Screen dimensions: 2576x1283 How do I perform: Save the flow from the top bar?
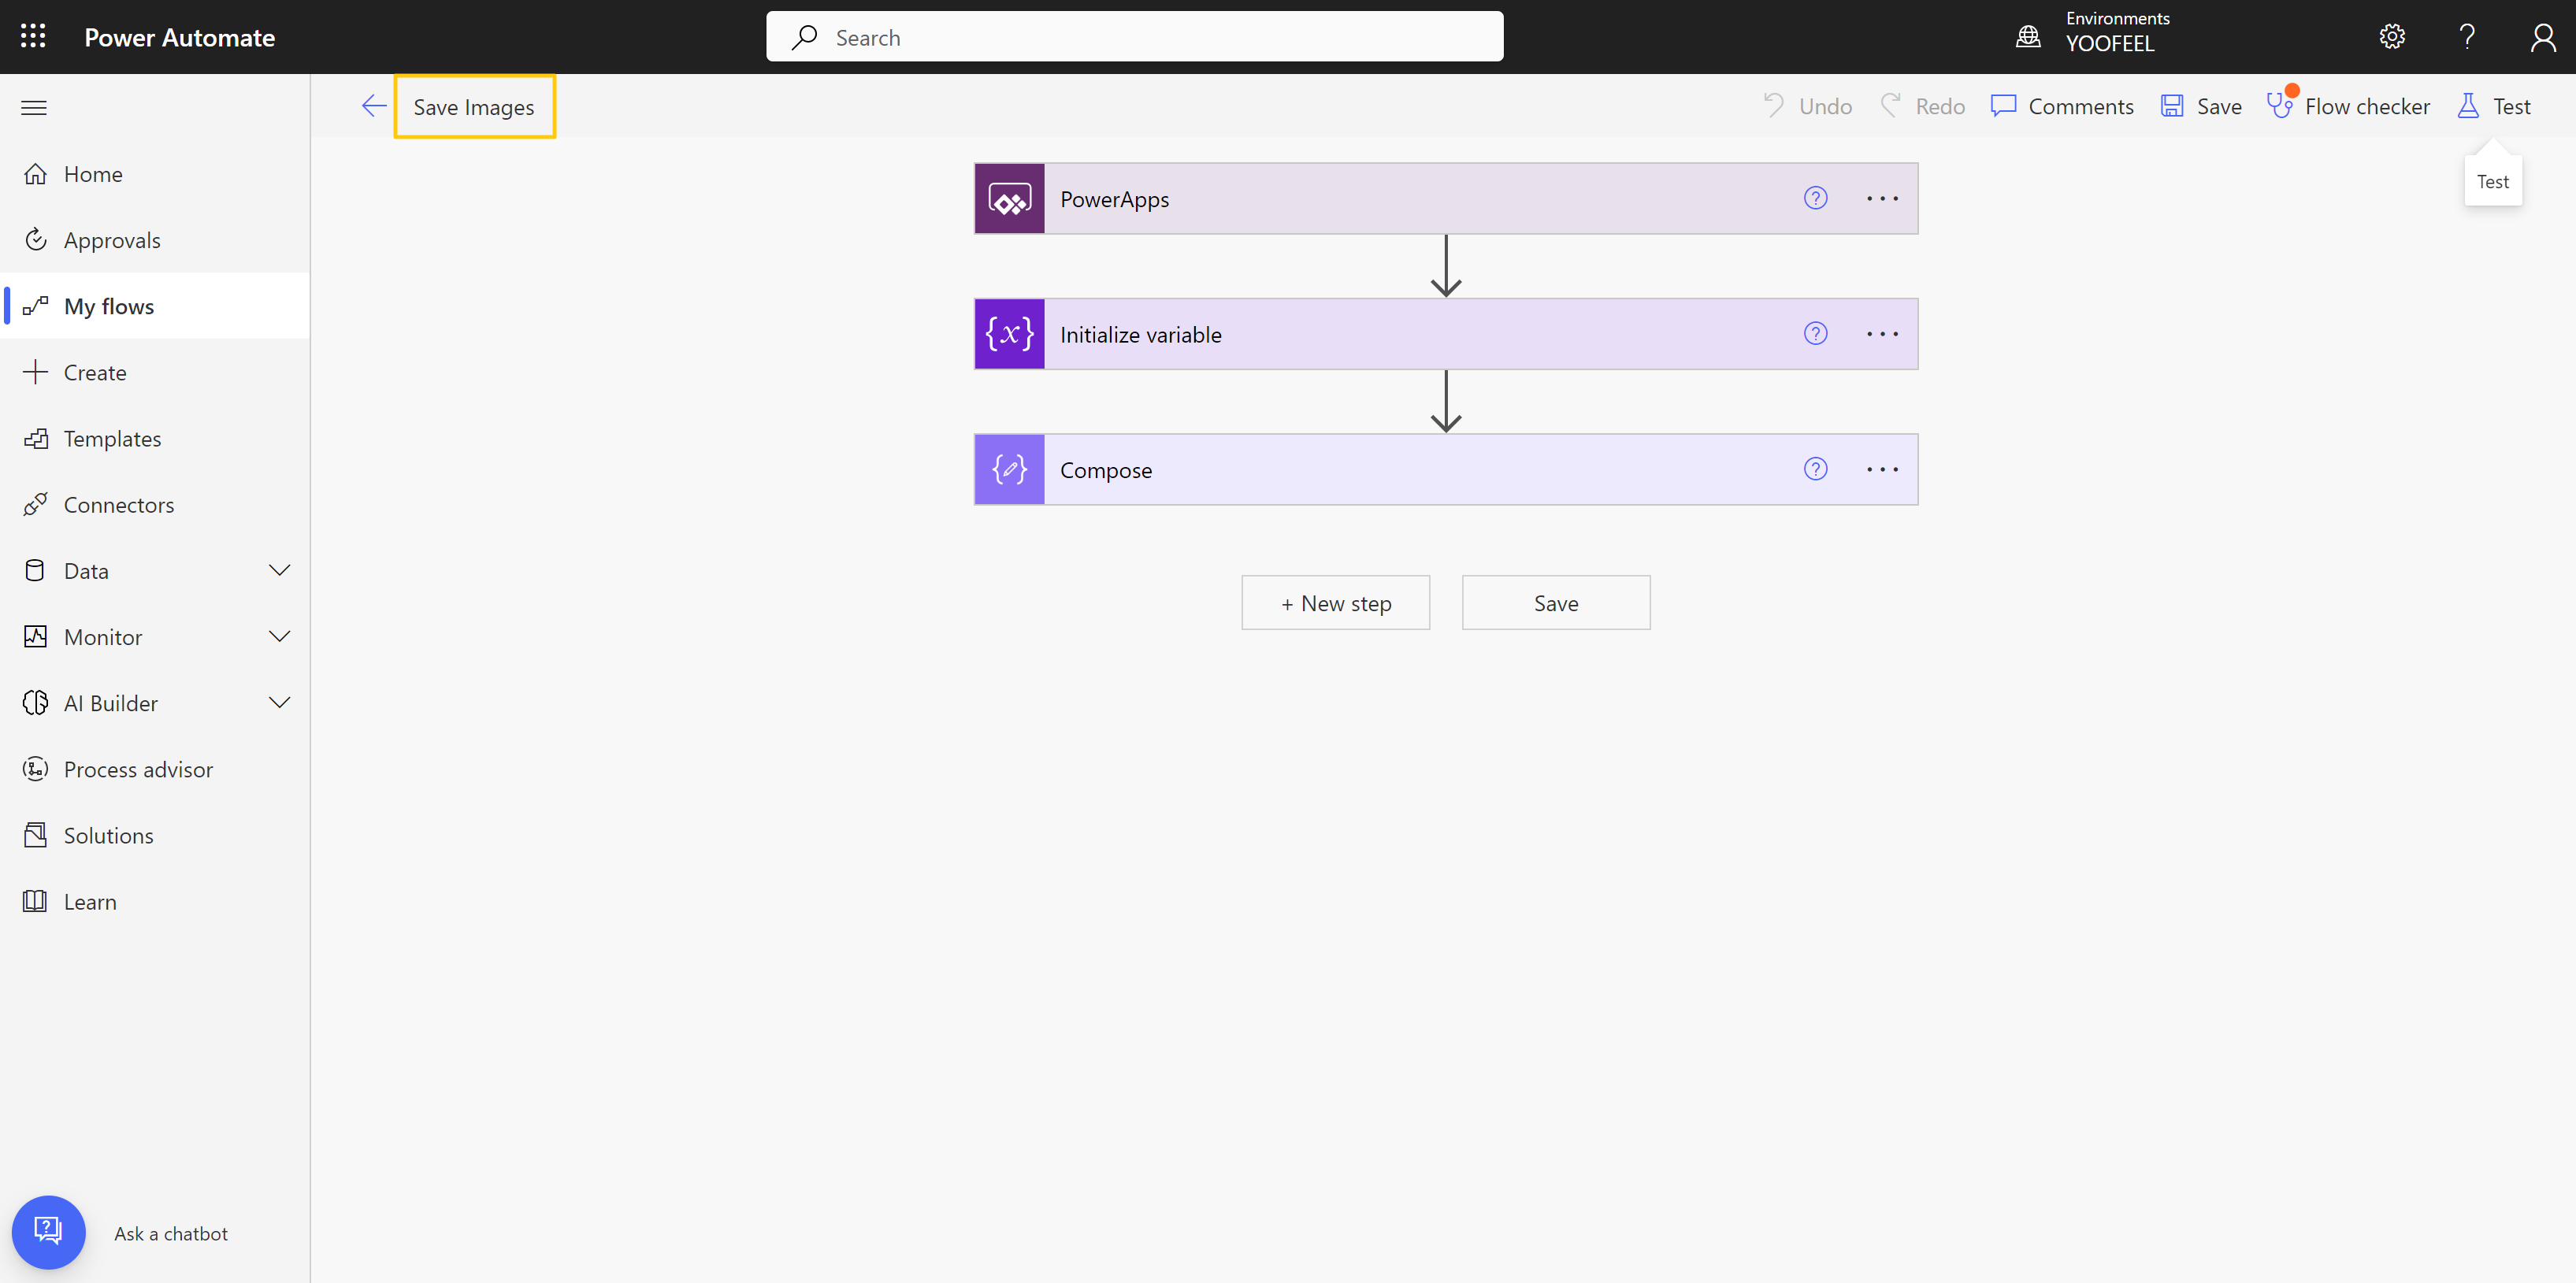tap(2200, 106)
